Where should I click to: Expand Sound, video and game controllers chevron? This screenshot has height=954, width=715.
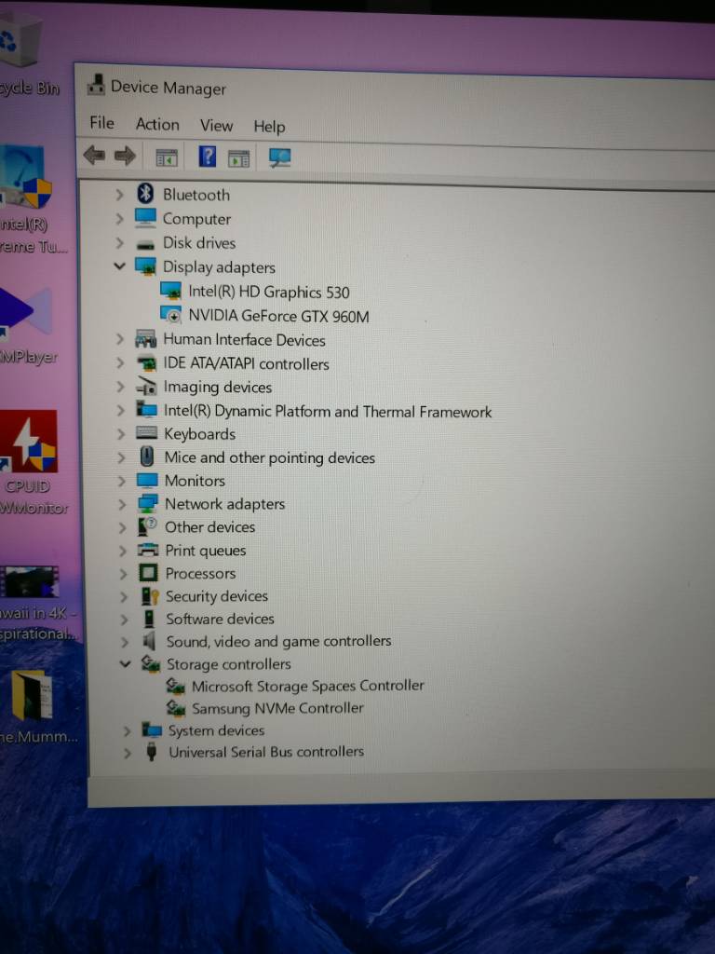click(125, 642)
